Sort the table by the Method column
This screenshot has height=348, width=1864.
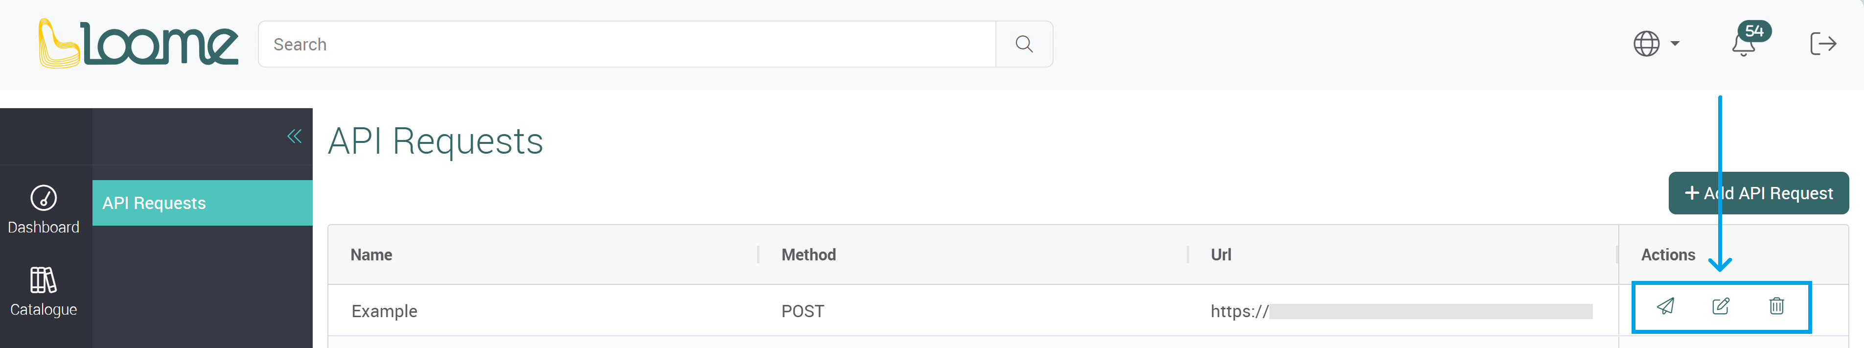(x=808, y=255)
